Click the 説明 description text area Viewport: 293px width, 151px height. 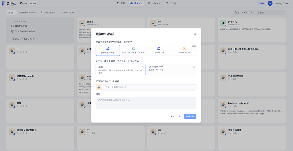point(146,103)
